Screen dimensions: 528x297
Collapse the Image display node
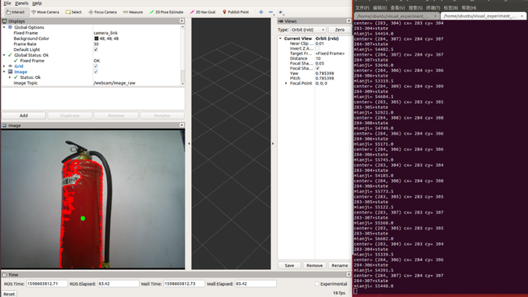point(4,71)
